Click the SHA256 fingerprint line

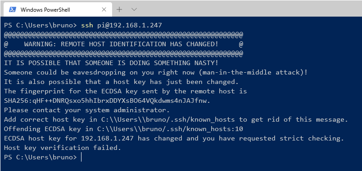(107, 101)
